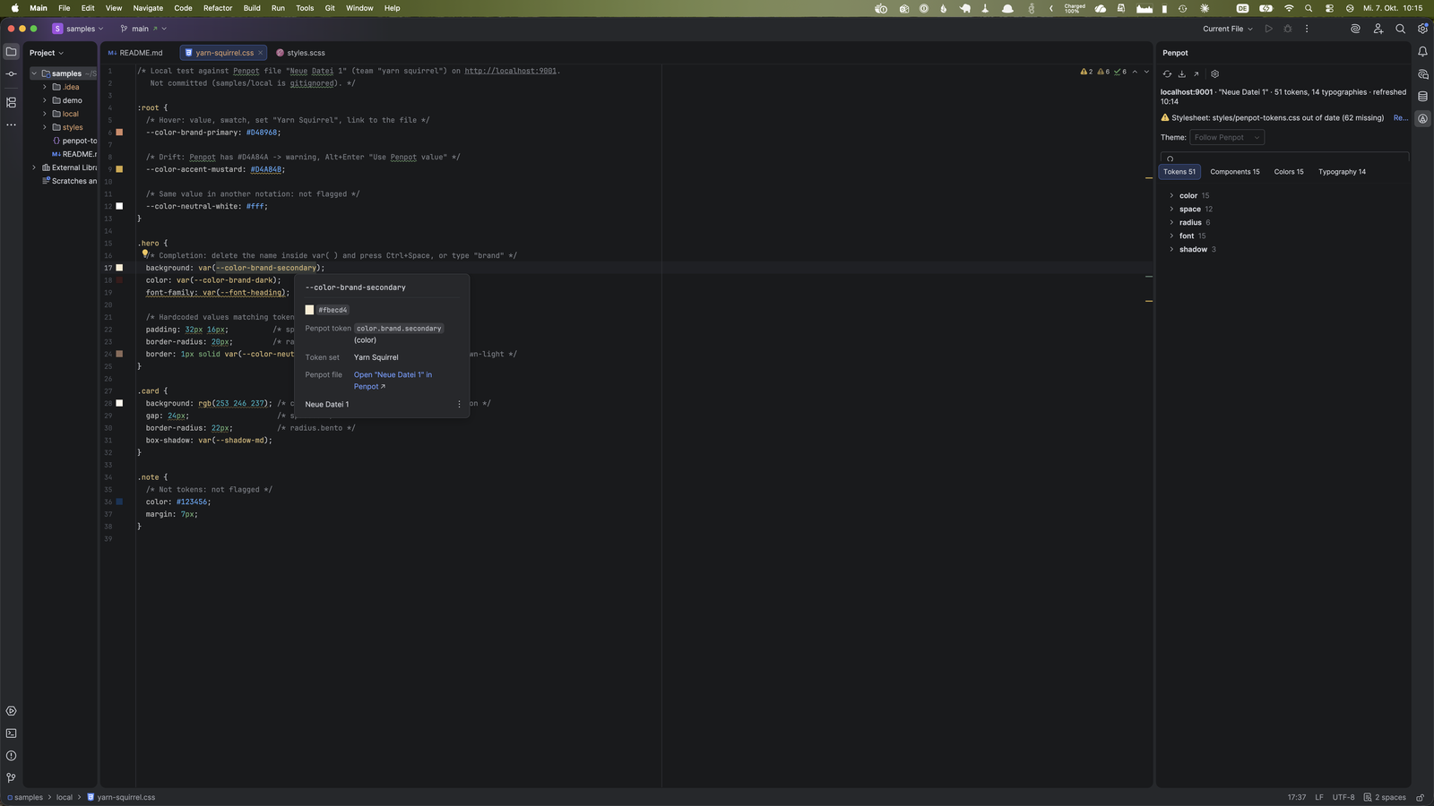The image size is (1434, 806).
Task: Open the Navigate menu
Action: [x=148, y=8]
